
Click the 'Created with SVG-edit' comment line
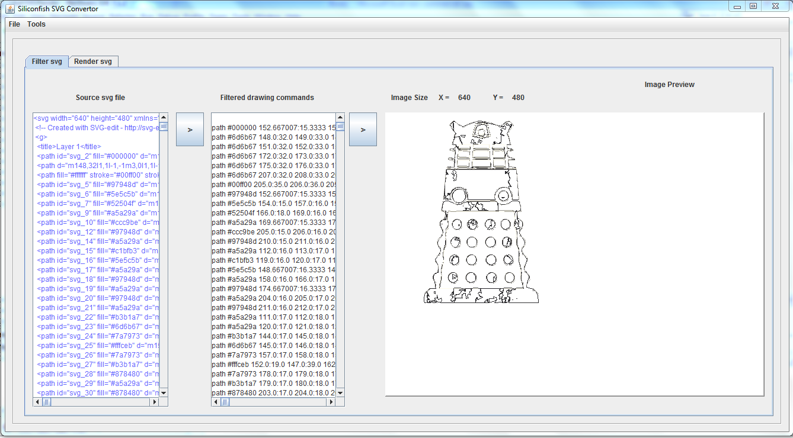[x=96, y=127]
